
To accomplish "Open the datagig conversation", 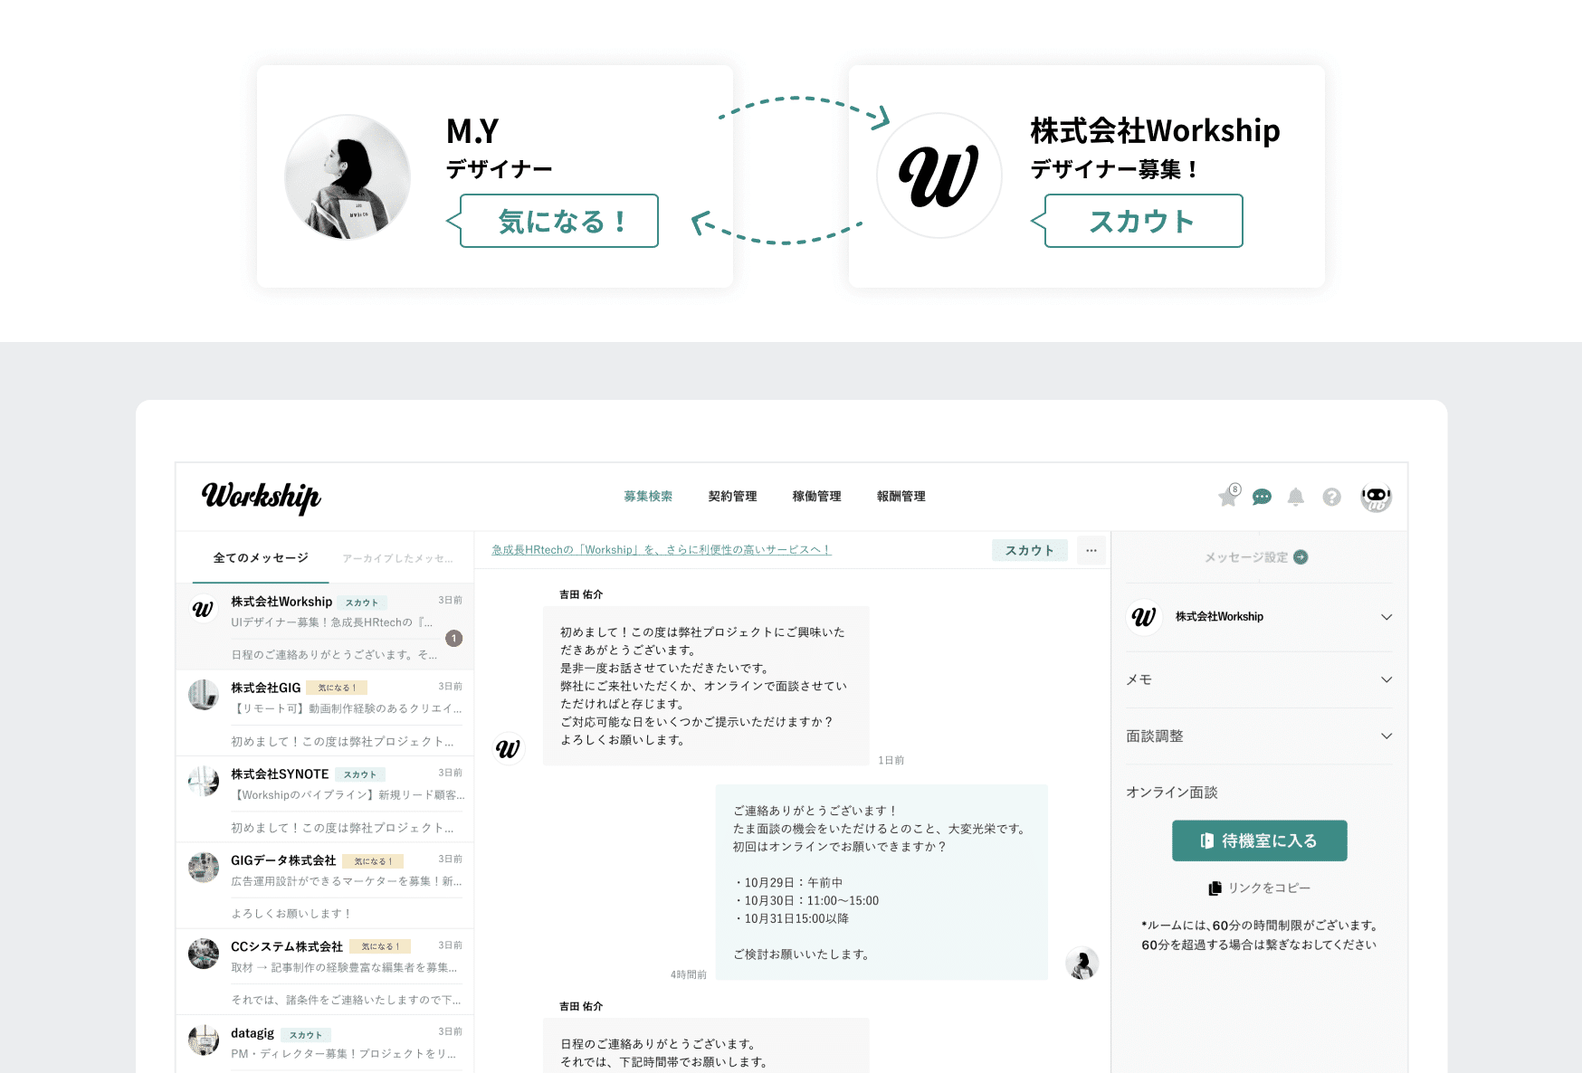I will pyautogui.click(x=325, y=1044).
